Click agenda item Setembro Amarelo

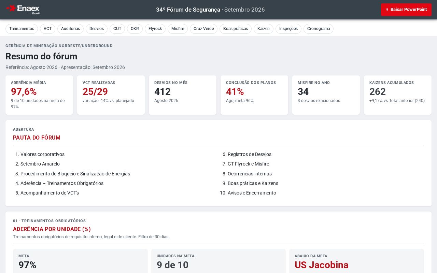tap(40, 164)
